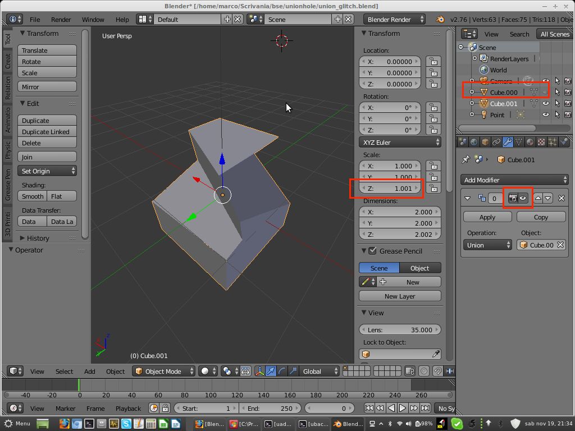The height and width of the screenshot is (431, 575).
Task: Toggle lock on Location X
Action: (x=433, y=61)
